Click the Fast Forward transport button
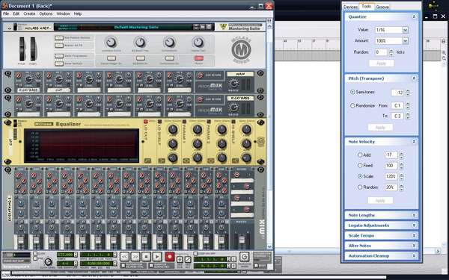 click(135, 257)
